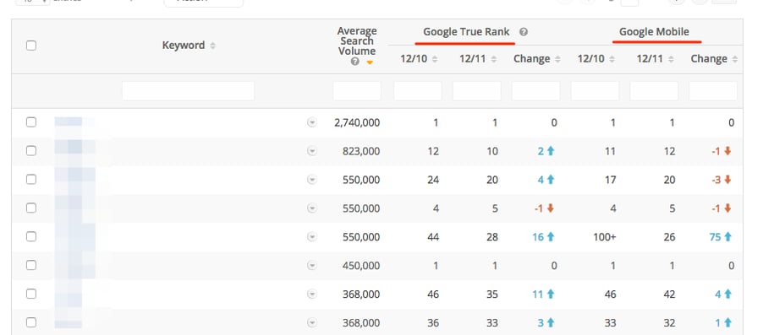The image size is (763, 335).
Task: Sort Google Mobile Change column
Action: point(735,59)
